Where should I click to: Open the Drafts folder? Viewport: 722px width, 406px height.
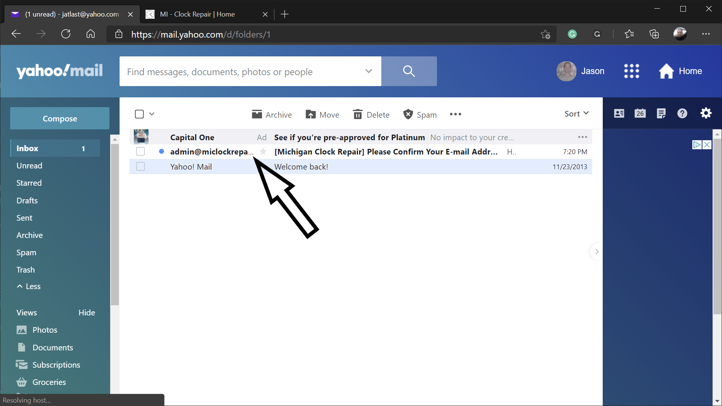click(x=27, y=201)
